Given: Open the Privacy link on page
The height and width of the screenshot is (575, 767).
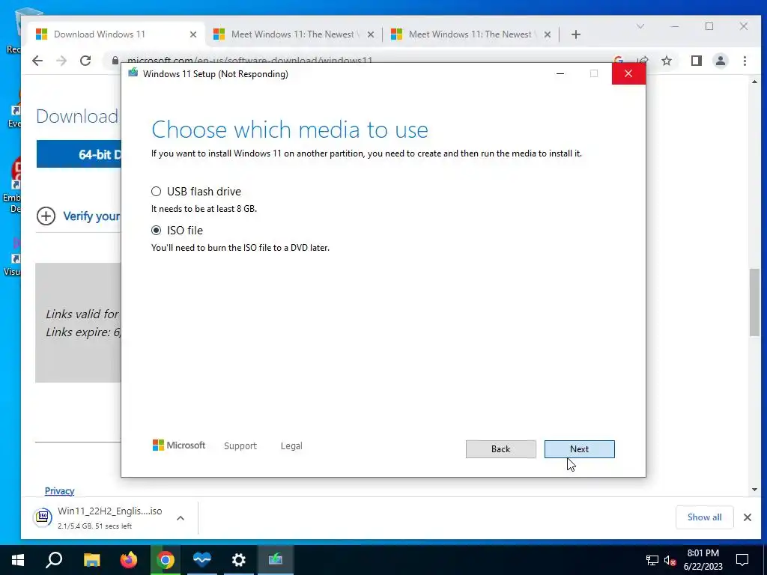Looking at the screenshot, I should point(60,491).
